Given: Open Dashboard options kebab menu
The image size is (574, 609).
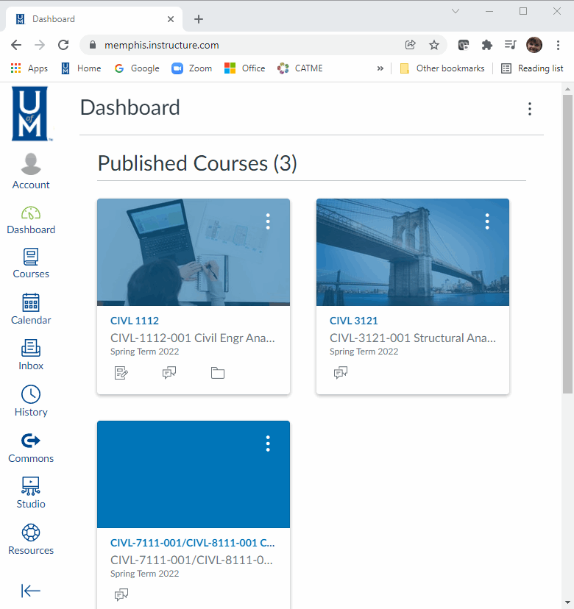Looking at the screenshot, I should tap(530, 109).
